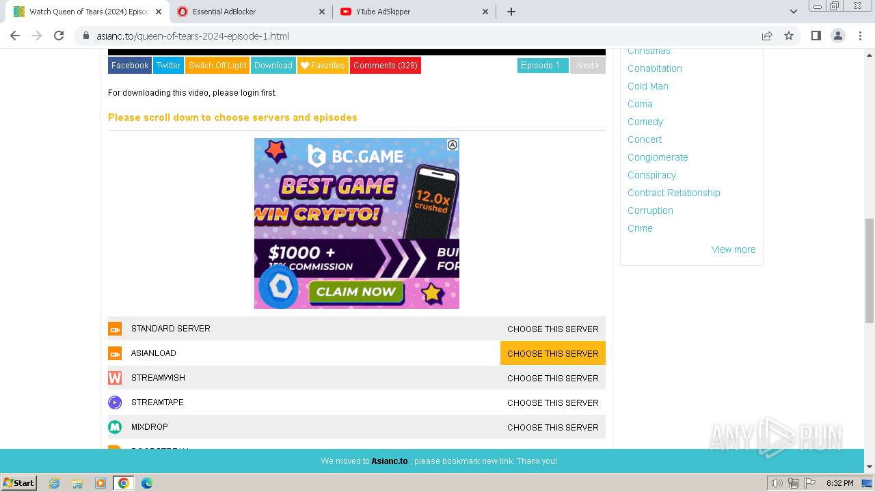Open the Contract Relationship genre link

[674, 193]
